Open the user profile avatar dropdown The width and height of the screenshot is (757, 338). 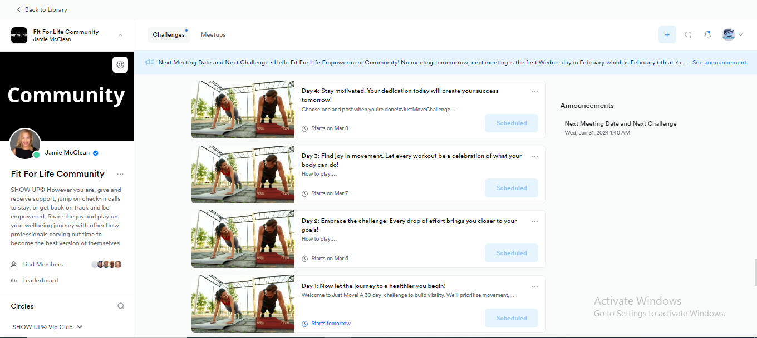pos(732,34)
